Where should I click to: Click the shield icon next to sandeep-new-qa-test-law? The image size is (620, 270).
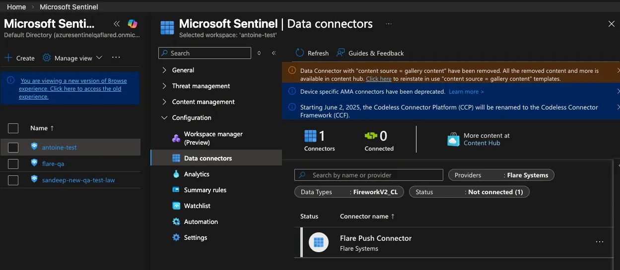tap(34, 179)
